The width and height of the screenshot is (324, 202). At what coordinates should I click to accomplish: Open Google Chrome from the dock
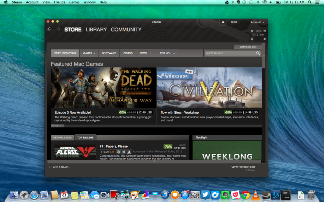pos(245,194)
